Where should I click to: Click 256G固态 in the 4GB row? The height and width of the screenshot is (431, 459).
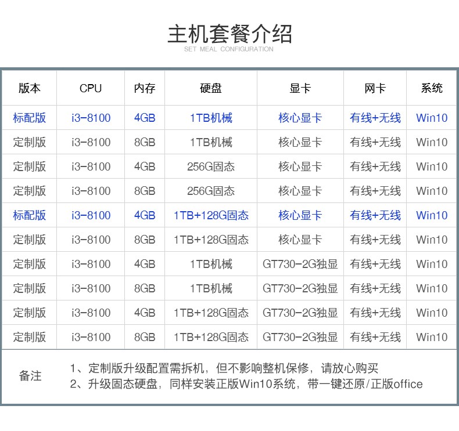(211, 166)
